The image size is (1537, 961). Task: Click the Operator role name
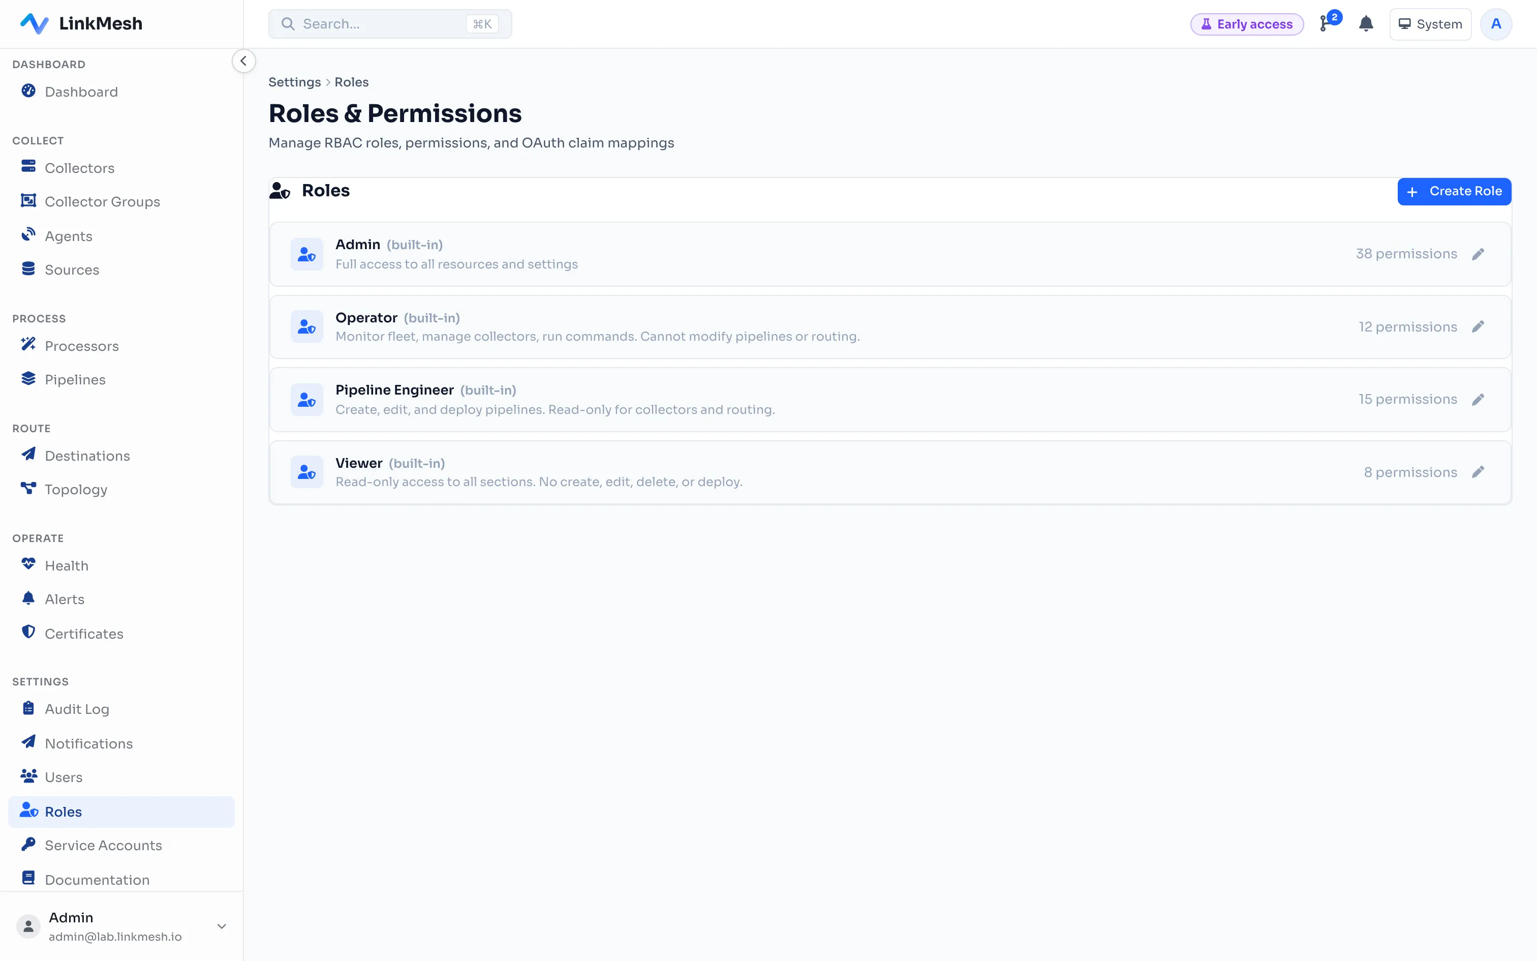pos(366,318)
